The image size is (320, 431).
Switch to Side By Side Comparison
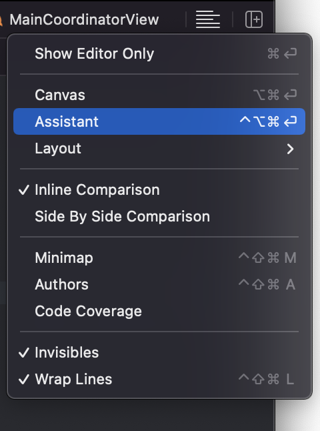pos(159,217)
